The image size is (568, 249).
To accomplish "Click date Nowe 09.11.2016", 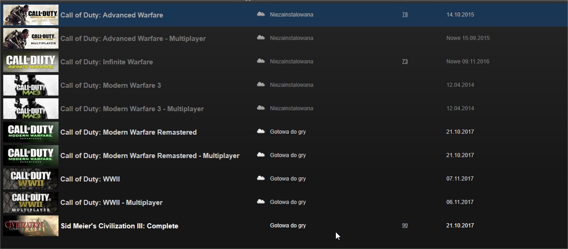I will 468,62.
